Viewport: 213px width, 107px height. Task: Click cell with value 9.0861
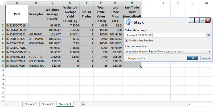pos(70,34)
